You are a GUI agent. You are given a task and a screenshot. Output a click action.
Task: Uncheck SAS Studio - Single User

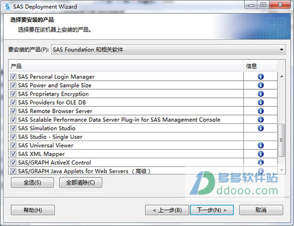click(x=13, y=137)
